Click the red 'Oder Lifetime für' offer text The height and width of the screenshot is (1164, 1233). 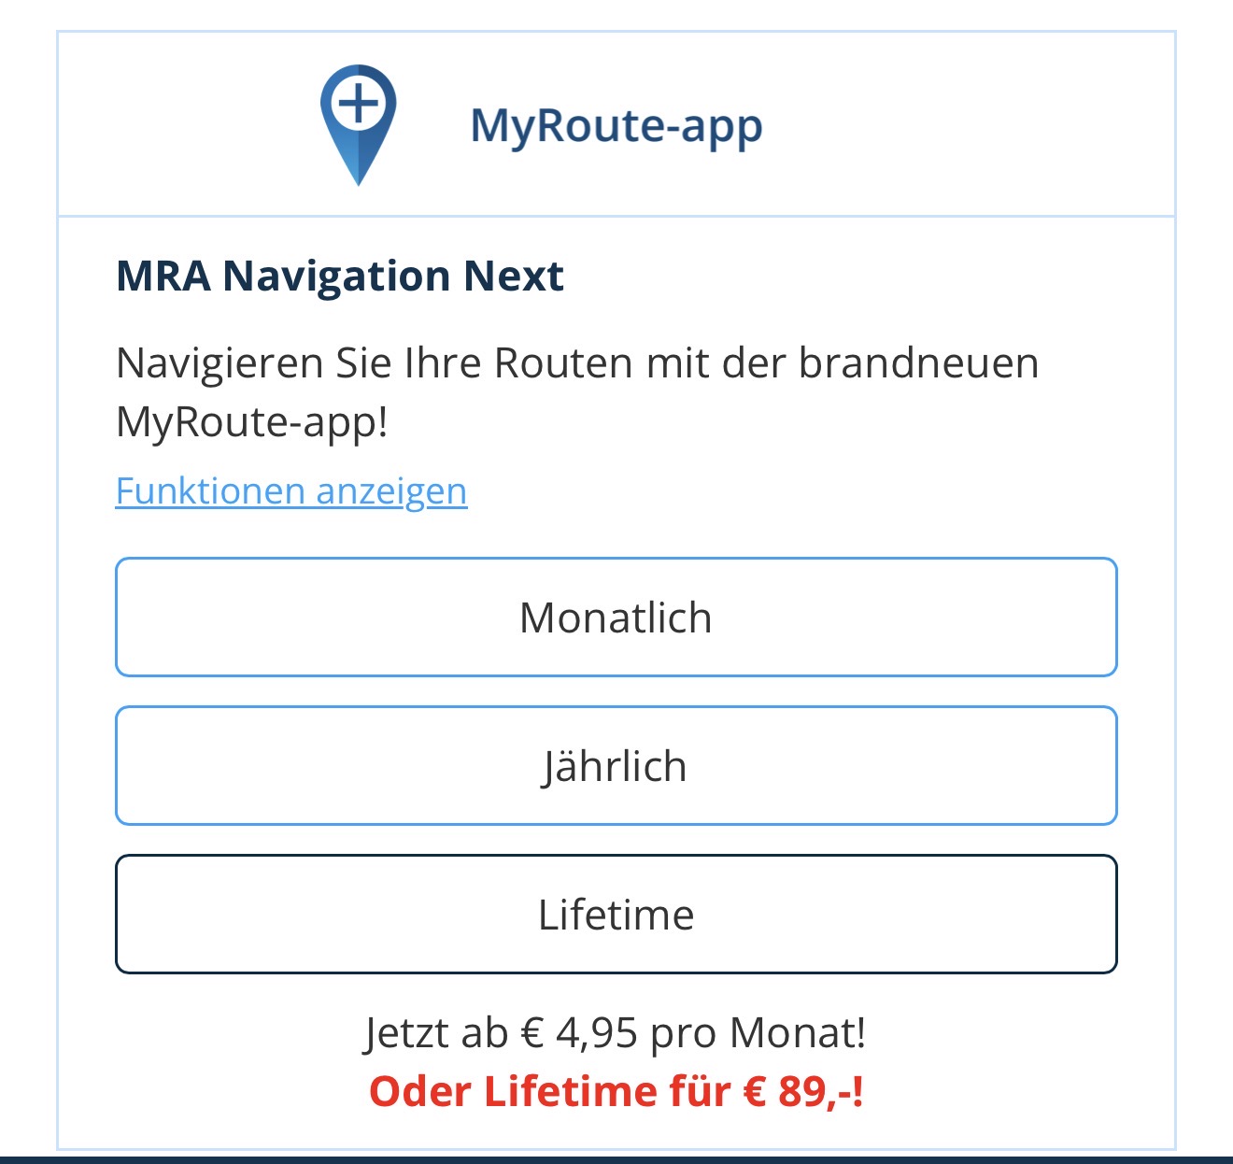coord(551,1091)
